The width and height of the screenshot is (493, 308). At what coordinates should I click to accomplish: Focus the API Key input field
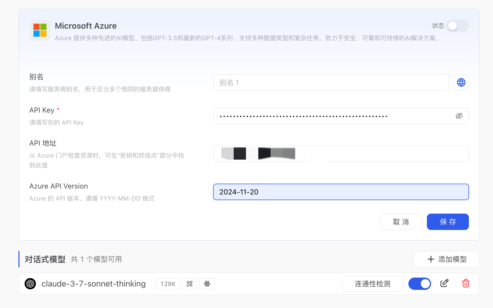pos(341,116)
